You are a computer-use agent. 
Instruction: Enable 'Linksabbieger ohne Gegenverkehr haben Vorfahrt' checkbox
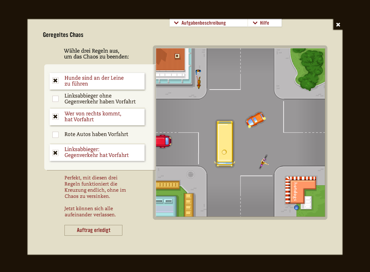(x=55, y=99)
